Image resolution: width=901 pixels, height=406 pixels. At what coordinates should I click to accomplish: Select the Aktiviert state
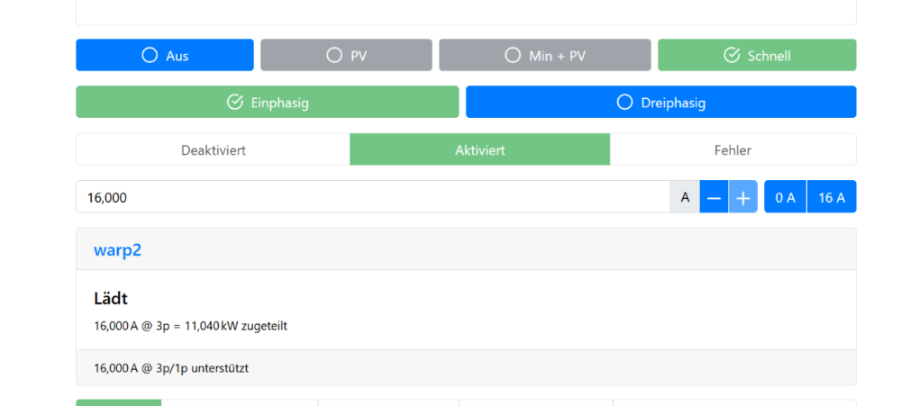click(x=479, y=149)
